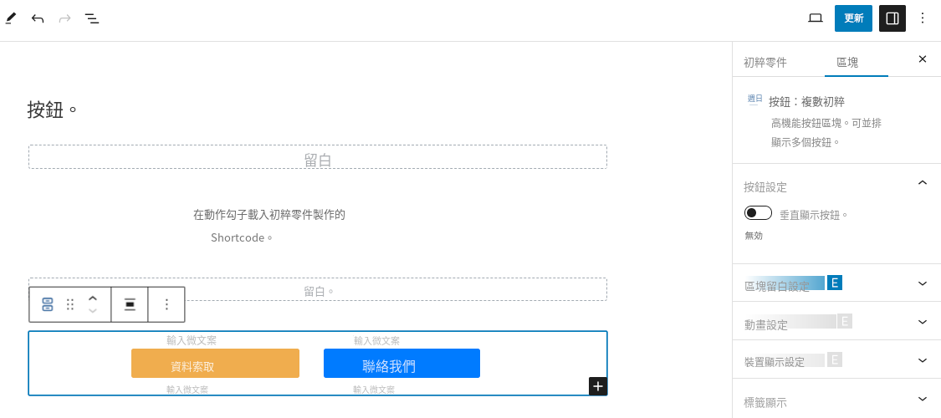Image resolution: width=941 pixels, height=418 pixels.
Task: Open block toolbar more options
Action: (166, 304)
